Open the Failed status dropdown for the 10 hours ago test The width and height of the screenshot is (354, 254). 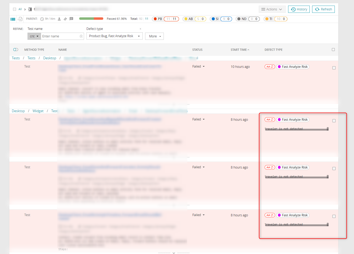click(x=198, y=67)
